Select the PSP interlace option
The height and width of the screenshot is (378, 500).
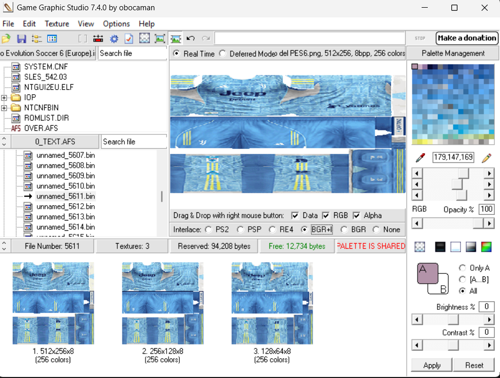point(240,230)
